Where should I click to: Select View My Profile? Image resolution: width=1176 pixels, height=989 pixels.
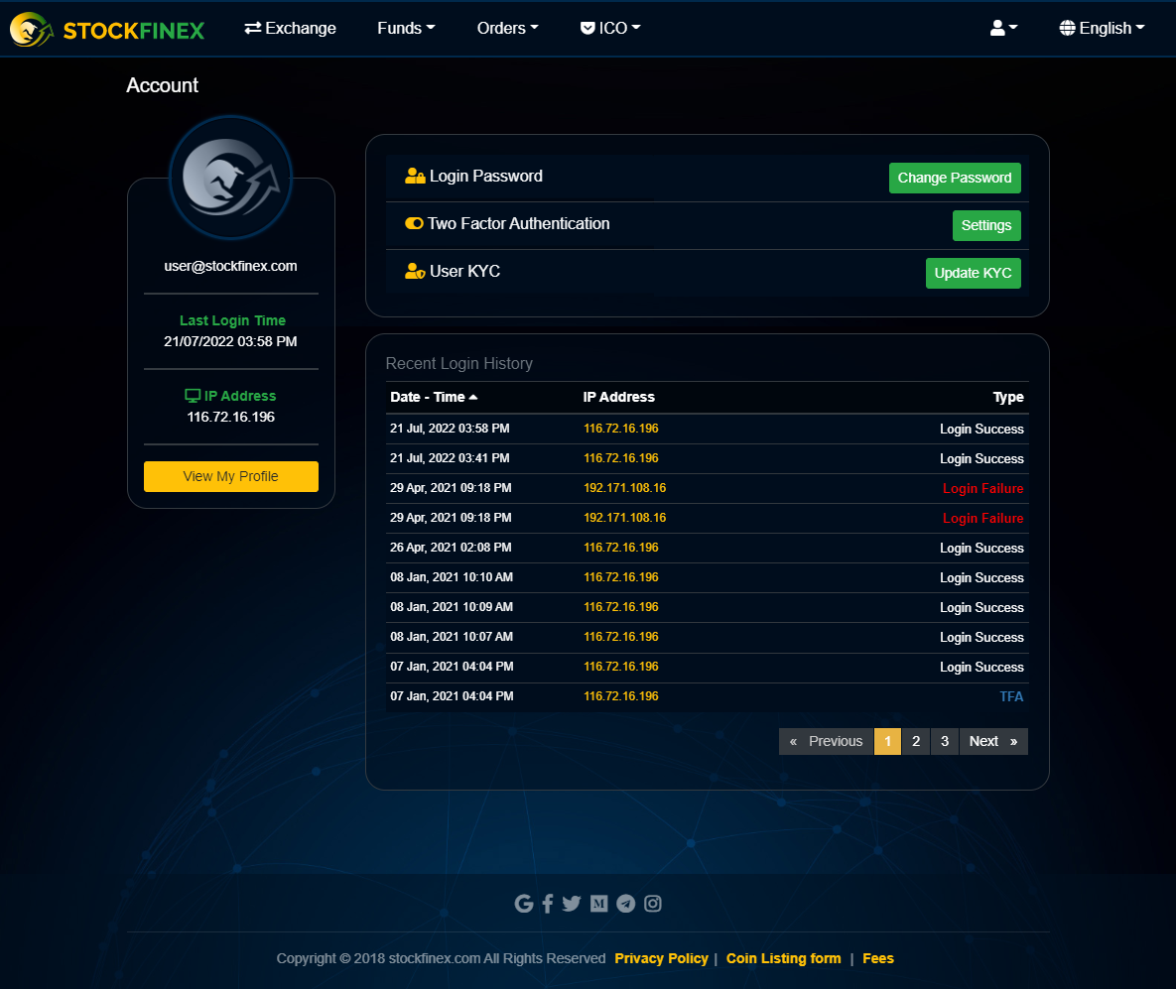click(x=230, y=476)
